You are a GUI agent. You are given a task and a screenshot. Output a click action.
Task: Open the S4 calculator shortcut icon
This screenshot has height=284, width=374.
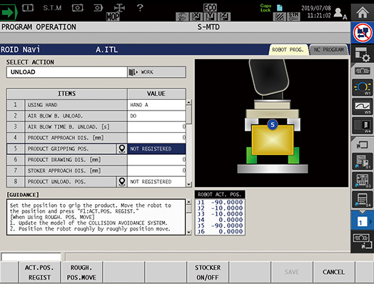click(363, 199)
